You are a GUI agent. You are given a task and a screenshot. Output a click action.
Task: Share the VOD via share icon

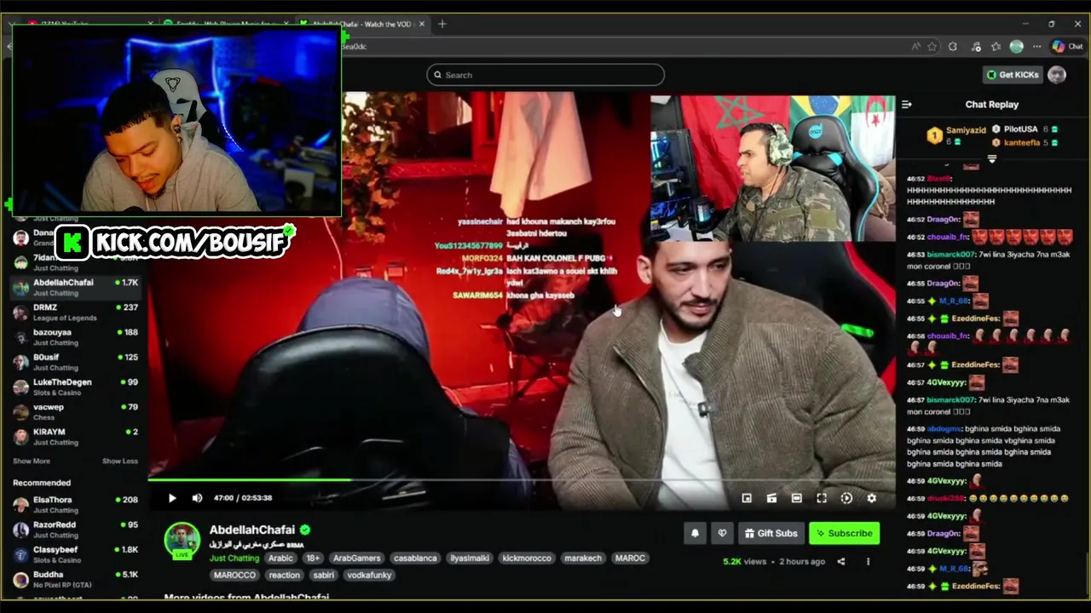tap(840, 561)
